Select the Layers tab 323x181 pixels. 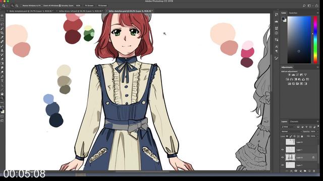tap(284, 122)
